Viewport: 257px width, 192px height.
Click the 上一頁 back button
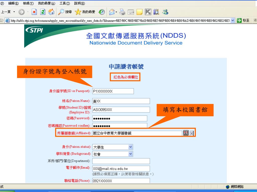[6, 12]
